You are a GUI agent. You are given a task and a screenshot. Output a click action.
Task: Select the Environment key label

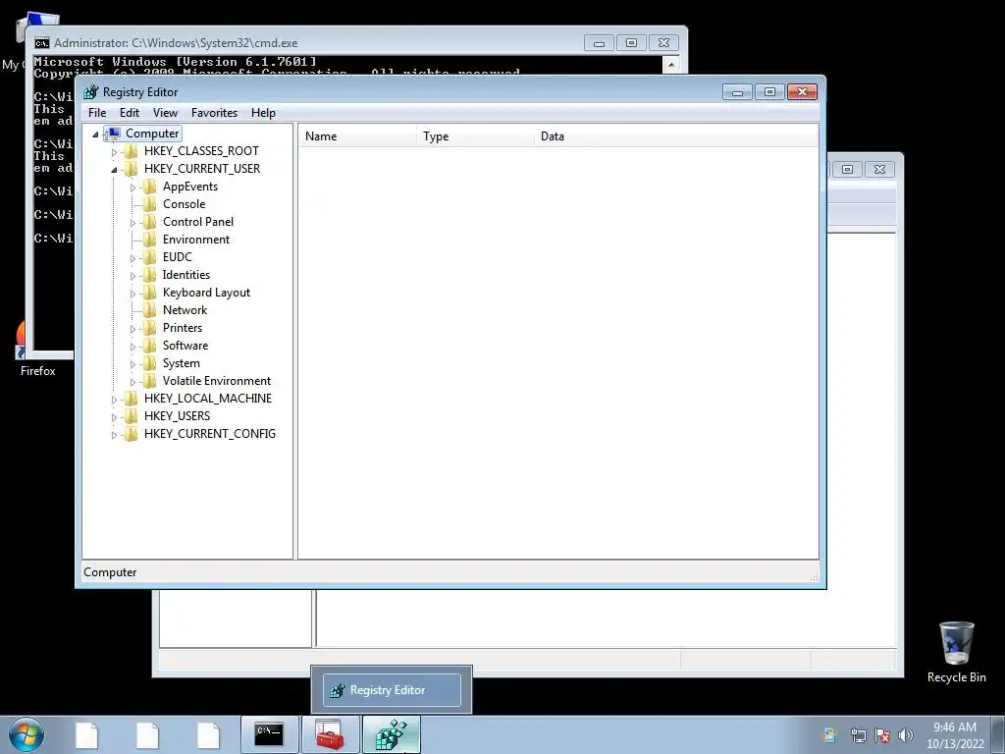pyautogui.click(x=196, y=240)
